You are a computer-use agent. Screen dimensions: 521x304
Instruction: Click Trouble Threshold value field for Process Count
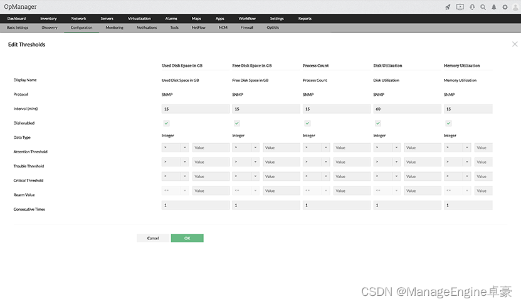point(352,162)
